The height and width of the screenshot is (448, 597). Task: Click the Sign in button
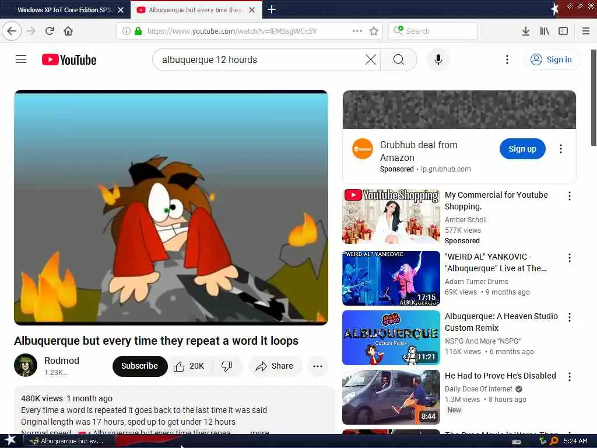(x=552, y=60)
